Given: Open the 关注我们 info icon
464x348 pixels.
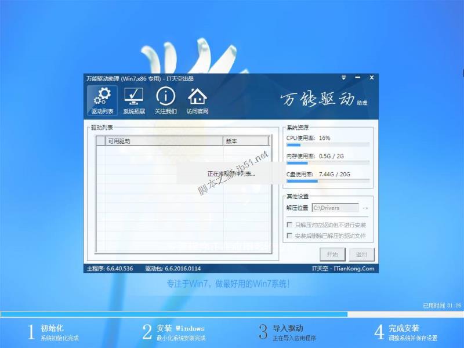Looking at the screenshot, I should point(166,100).
